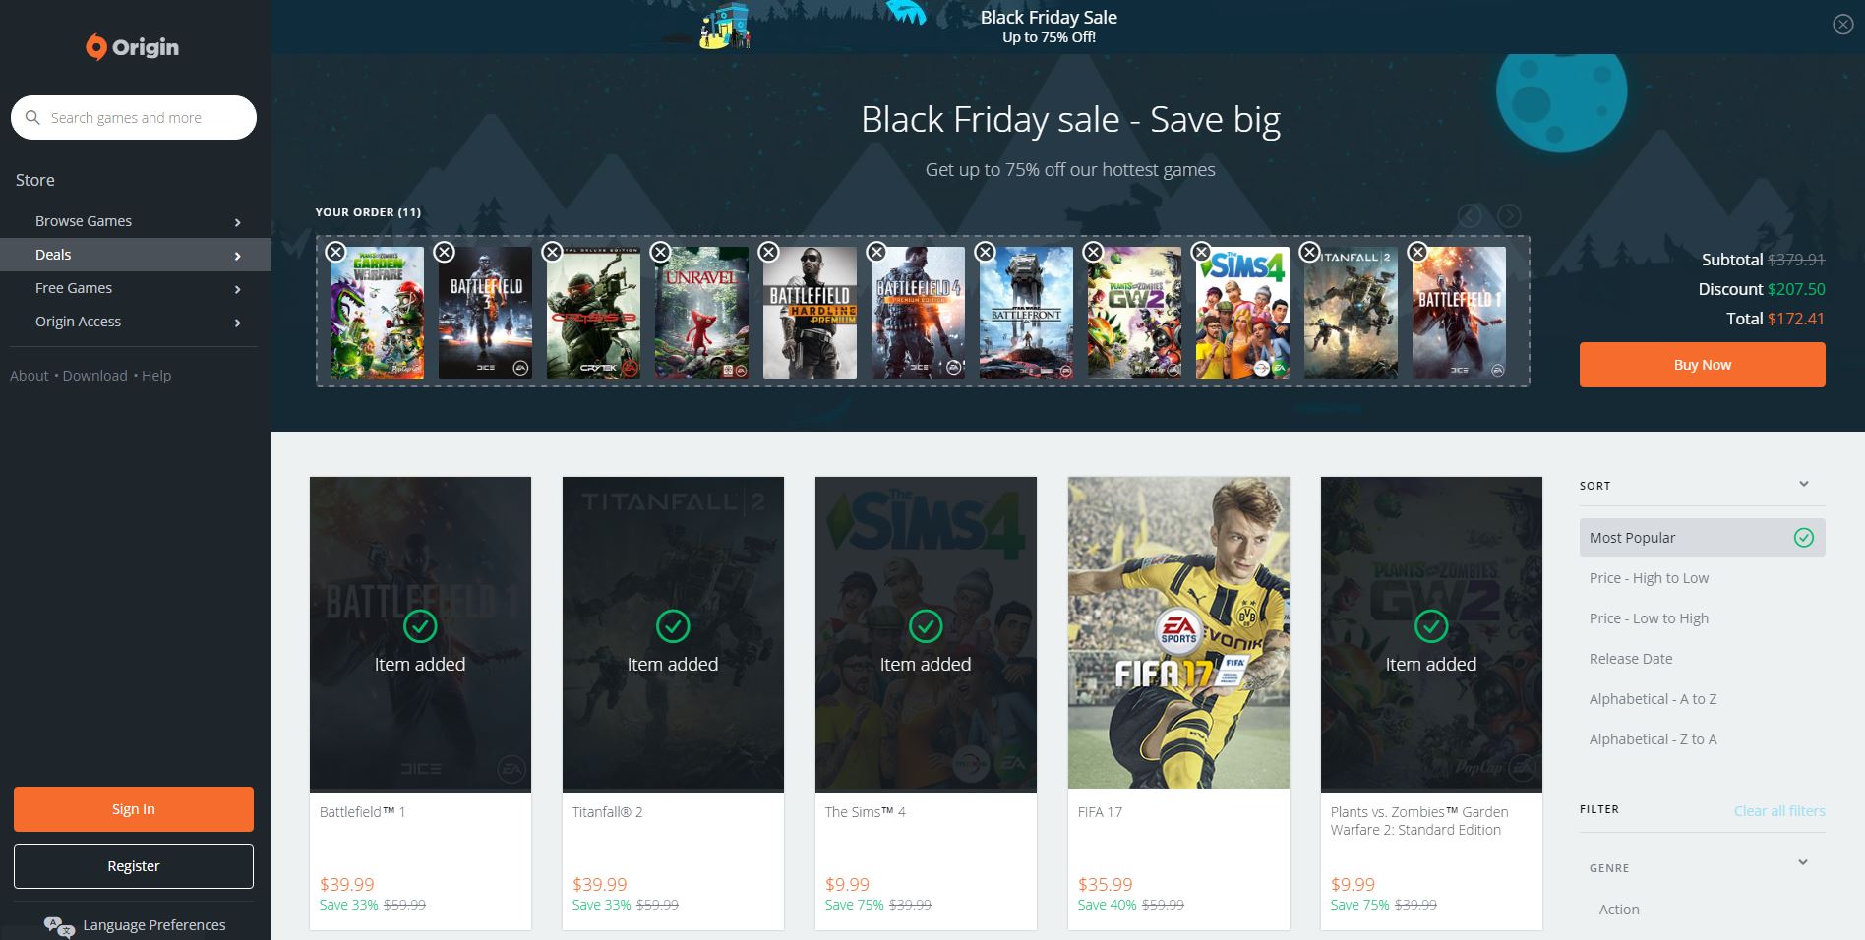Click the Origin logo

tap(133, 47)
